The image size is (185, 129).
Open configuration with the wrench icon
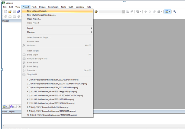pyautogui.click(x=174, y=12)
